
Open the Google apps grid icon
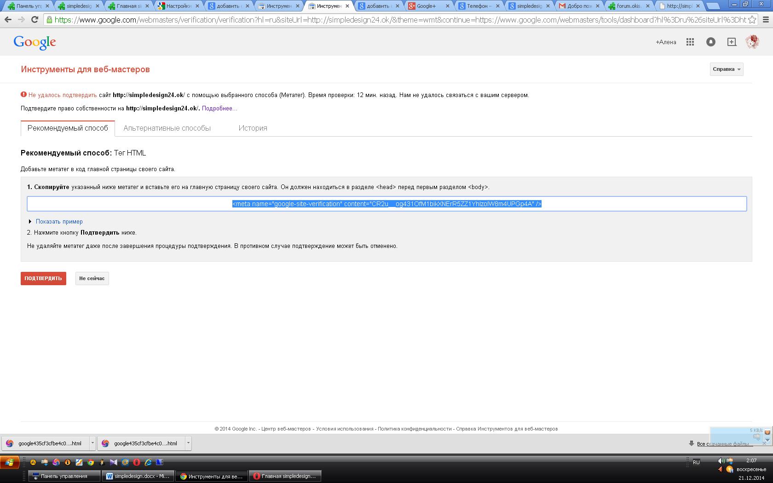[690, 42]
